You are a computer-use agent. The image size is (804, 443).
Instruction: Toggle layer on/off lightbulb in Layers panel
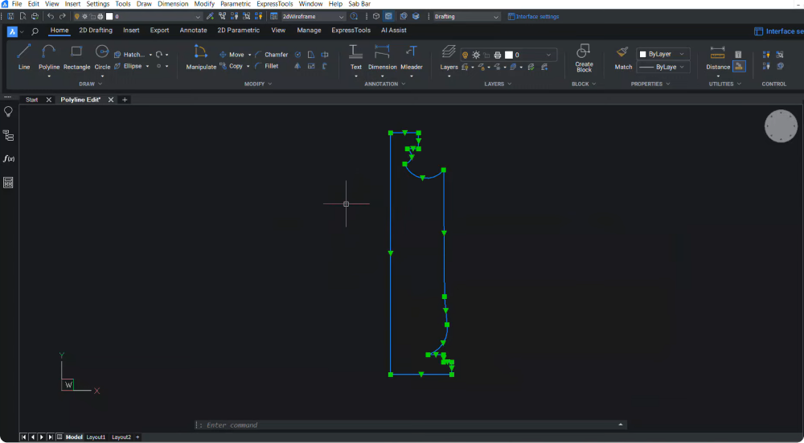coord(466,55)
